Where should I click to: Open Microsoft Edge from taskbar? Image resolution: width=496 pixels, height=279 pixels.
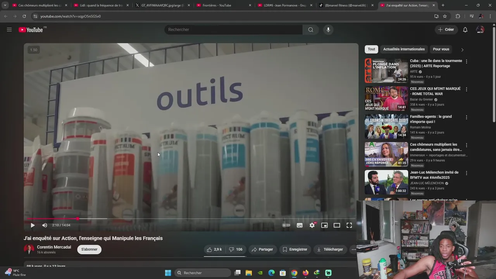tap(272, 273)
